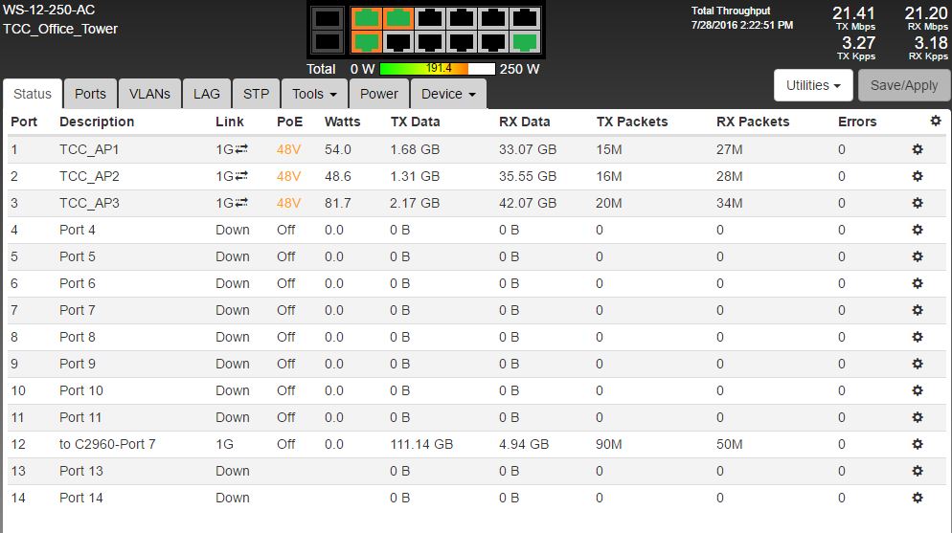Switch to the VLANs tab
This screenshot has width=952, height=533.
click(149, 94)
